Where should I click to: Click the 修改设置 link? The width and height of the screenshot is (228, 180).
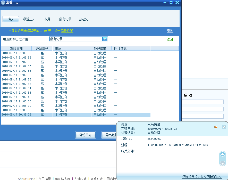67,31
